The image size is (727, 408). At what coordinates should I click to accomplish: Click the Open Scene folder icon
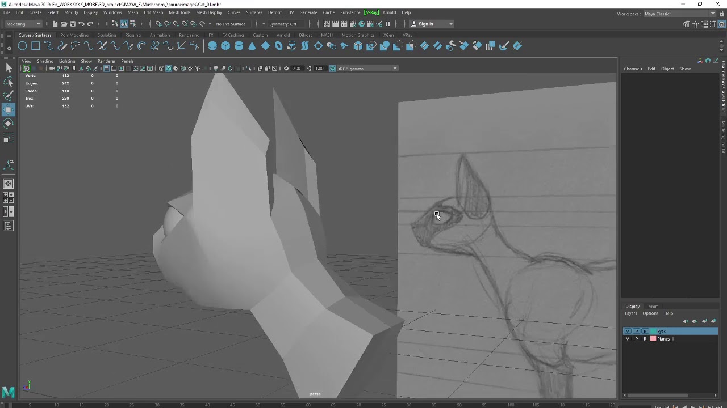pos(64,24)
